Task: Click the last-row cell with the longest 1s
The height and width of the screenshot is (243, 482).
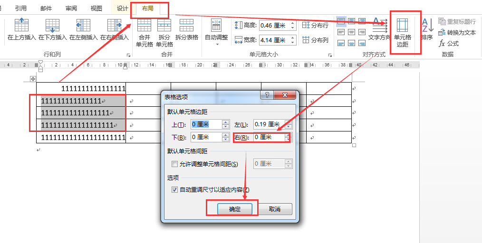Action: 81,137
